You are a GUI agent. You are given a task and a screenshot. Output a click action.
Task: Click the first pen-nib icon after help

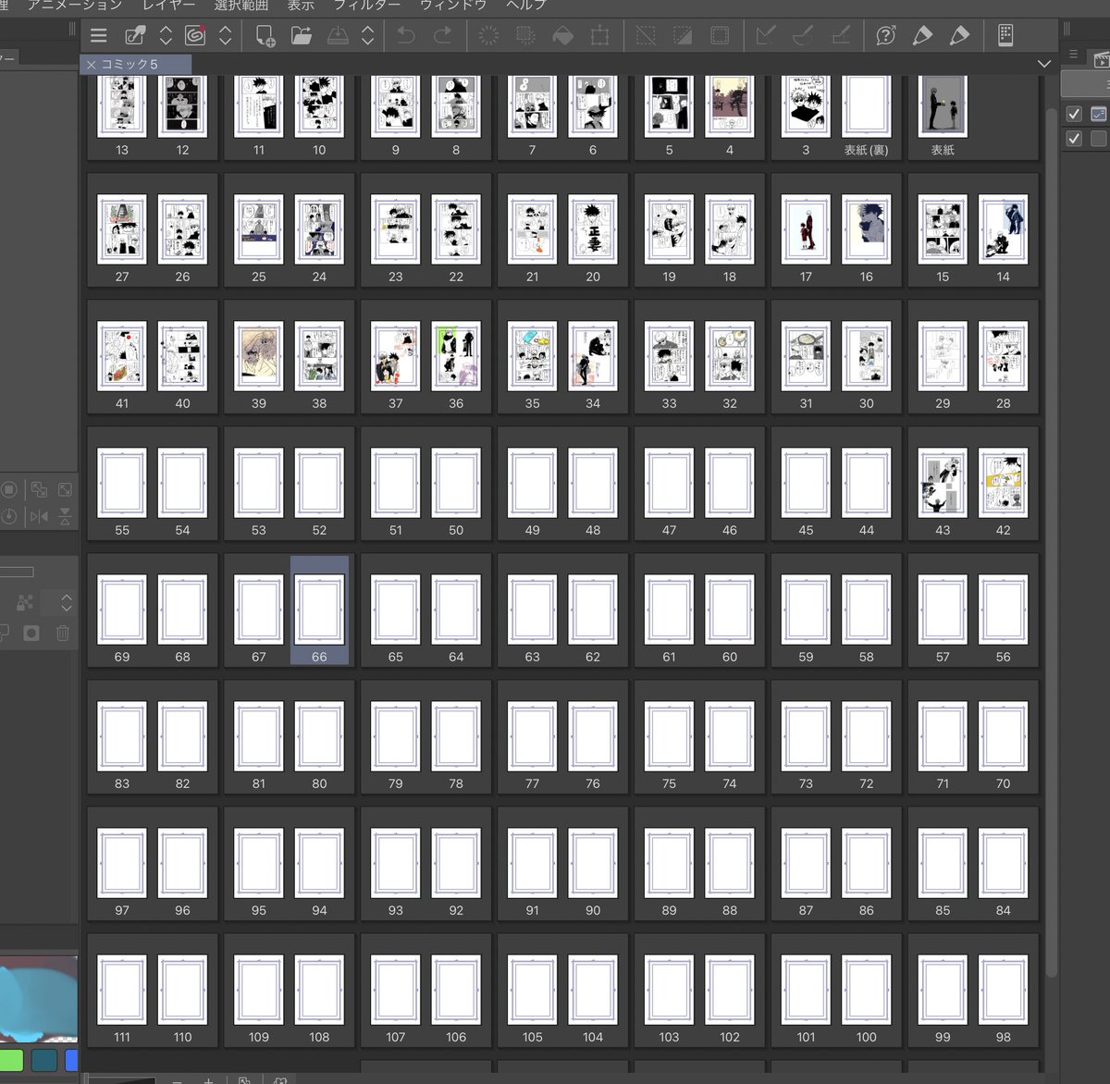click(x=922, y=36)
